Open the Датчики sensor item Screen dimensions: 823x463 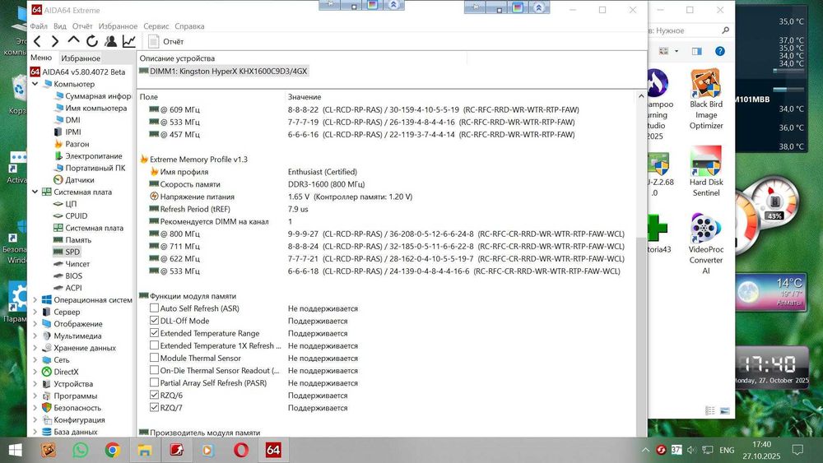pyautogui.click(x=74, y=180)
